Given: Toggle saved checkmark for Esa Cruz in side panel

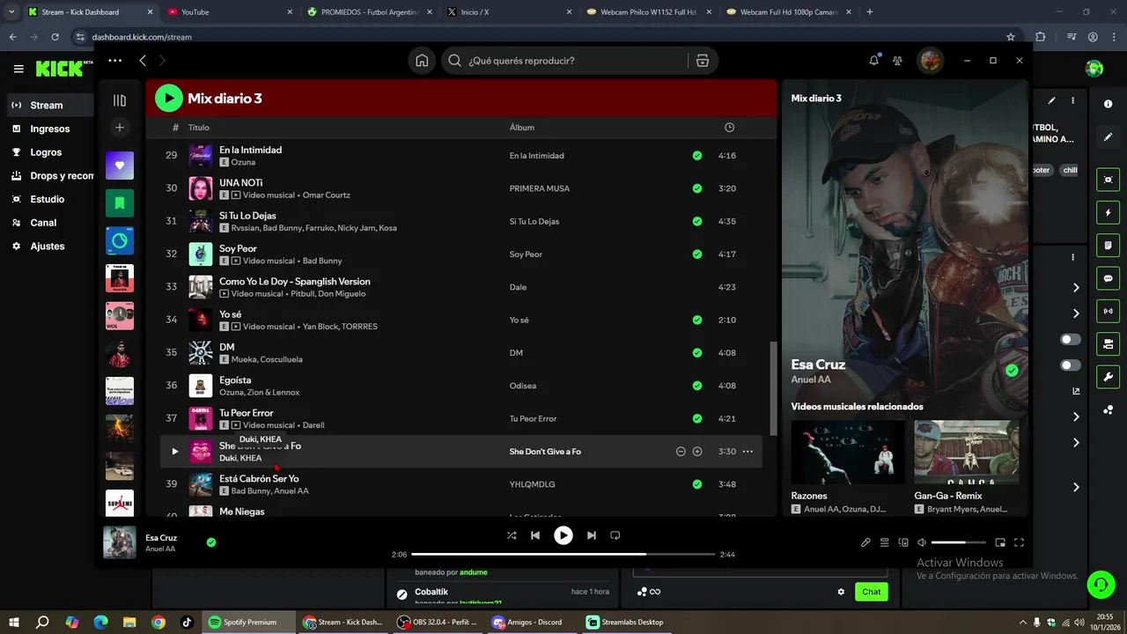Looking at the screenshot, I should click(1012, 371).
